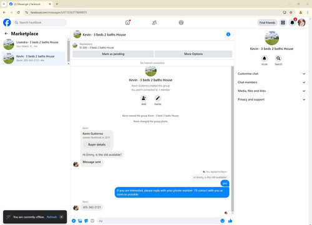Expand Media, files and links section
Screen dimensions: 312x225
tap(271, 91)
